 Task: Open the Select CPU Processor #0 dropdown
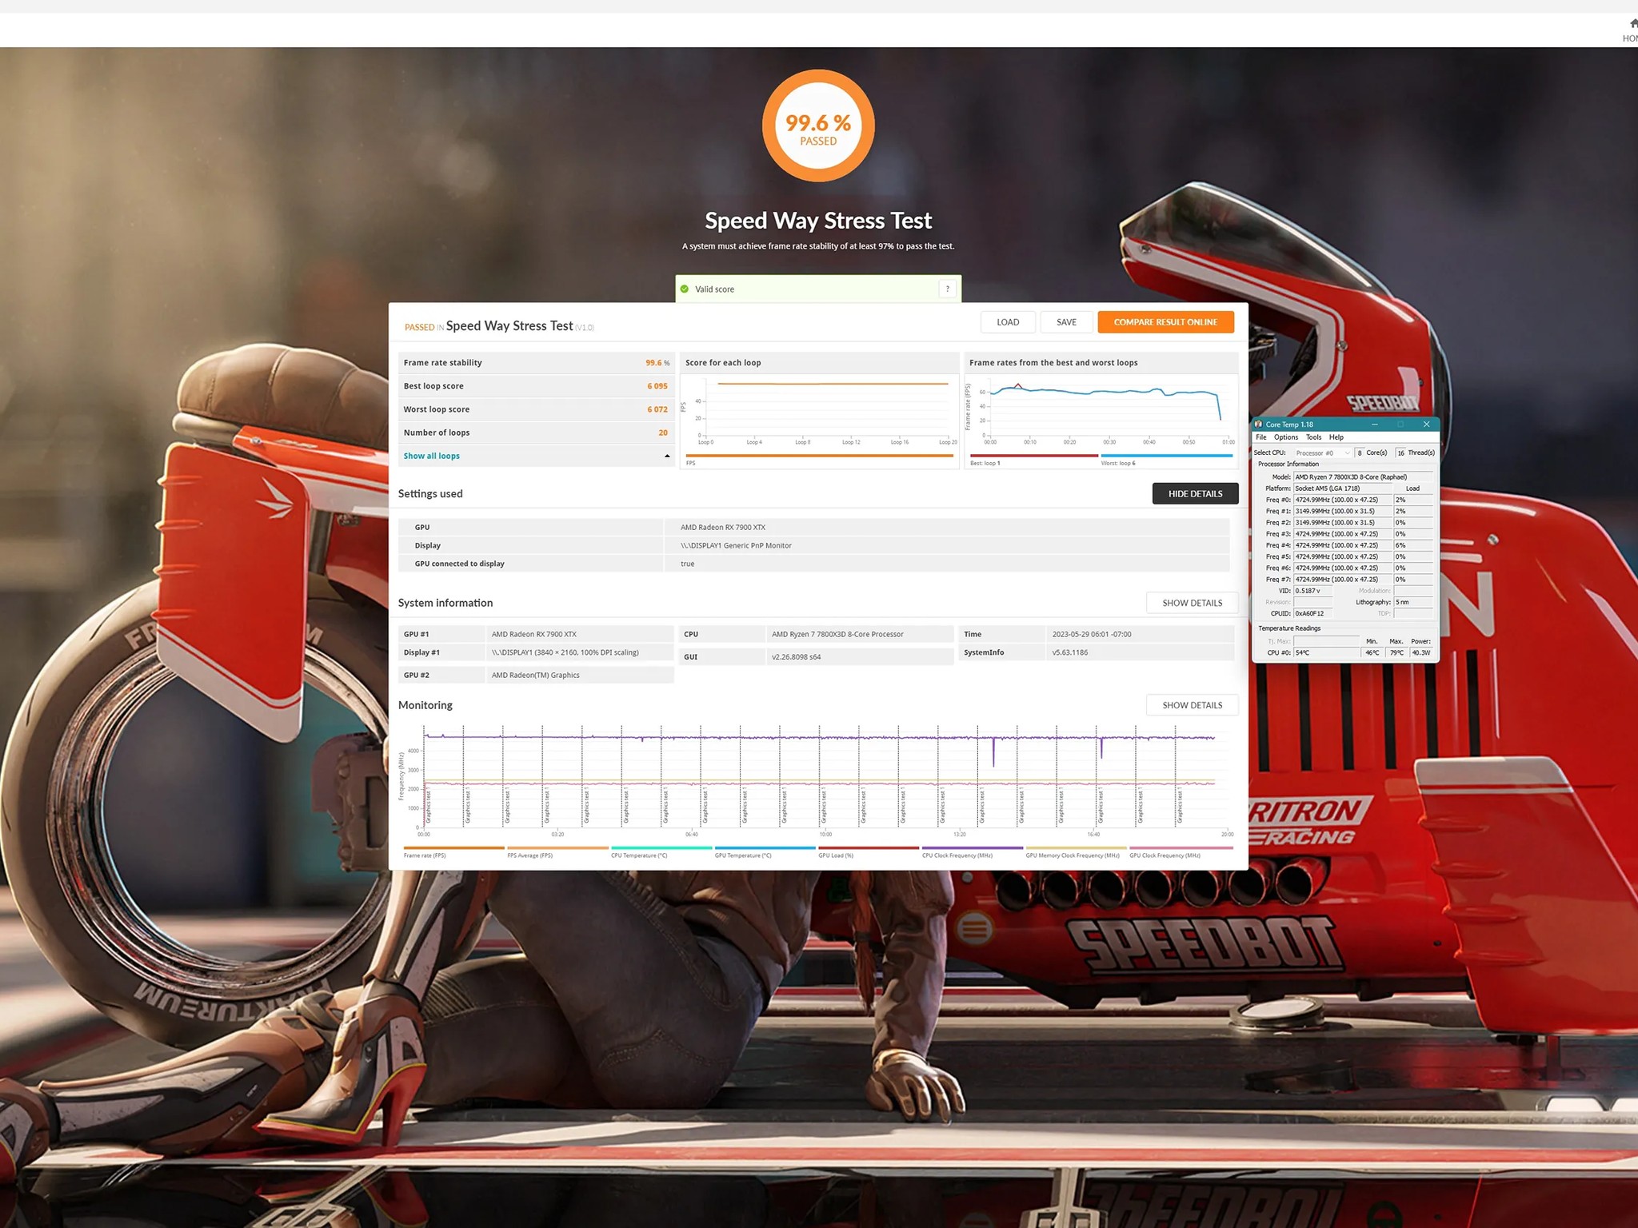[x=1323, y=453]
